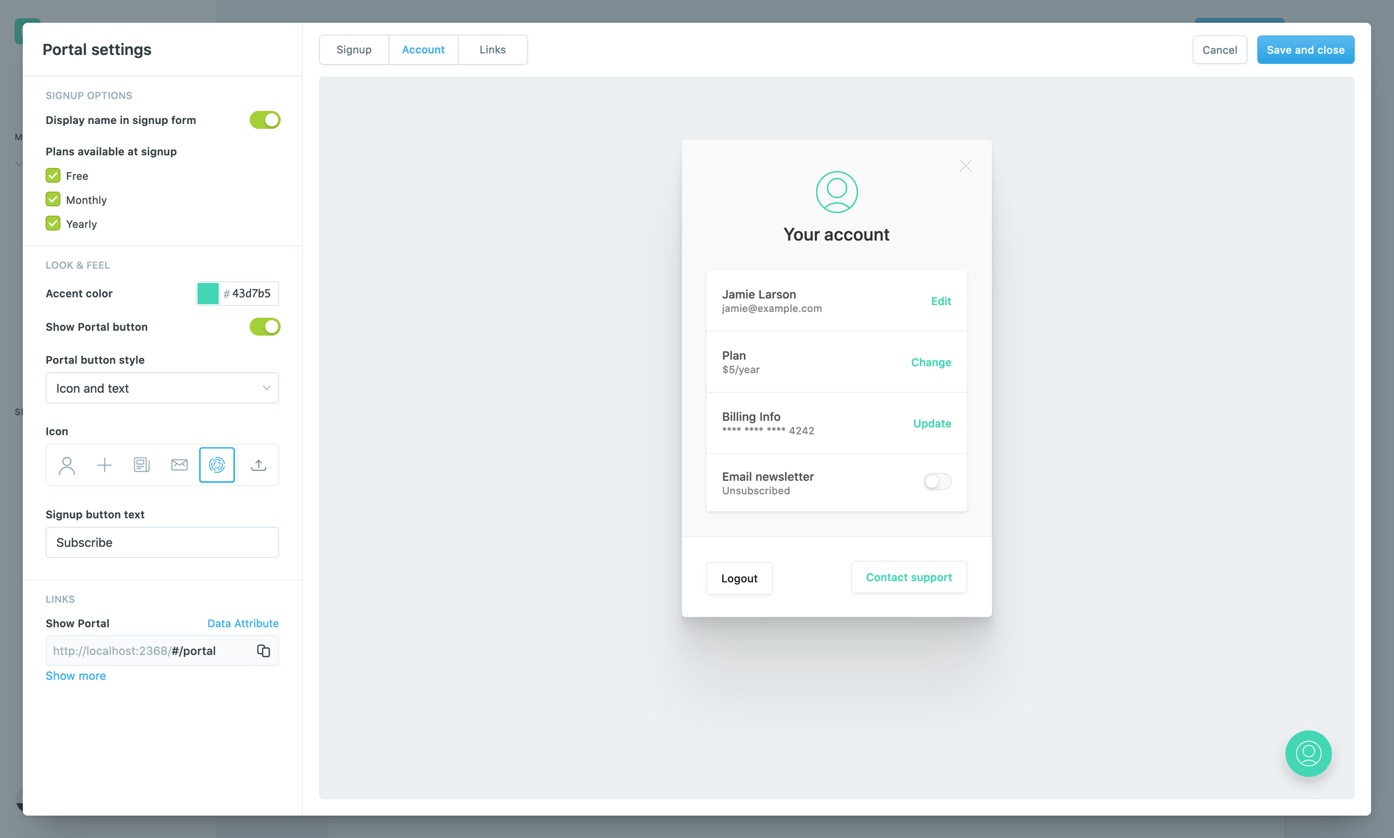The image size is (1394, 838).
Task: Open Portal button style dropdown
Action: [162, 388]
